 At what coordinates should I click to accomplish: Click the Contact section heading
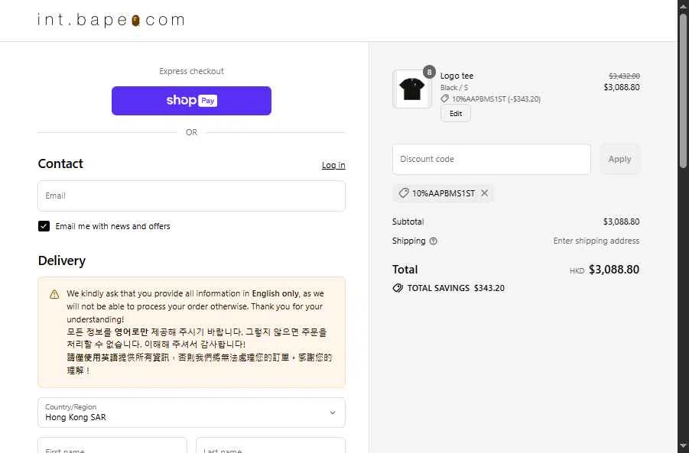coord(60,163)
